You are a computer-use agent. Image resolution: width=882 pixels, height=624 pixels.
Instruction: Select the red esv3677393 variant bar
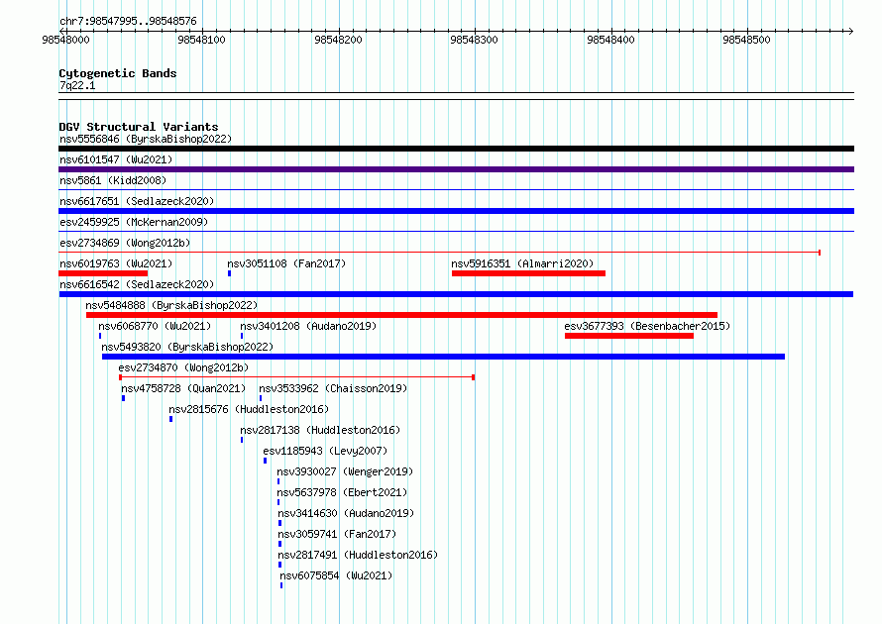[x=629, y=336]
